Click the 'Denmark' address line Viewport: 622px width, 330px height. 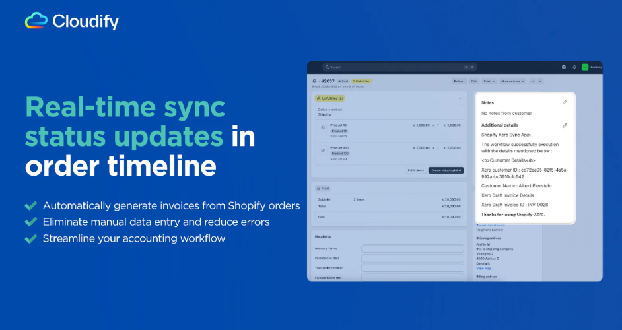tap(483, 263)
